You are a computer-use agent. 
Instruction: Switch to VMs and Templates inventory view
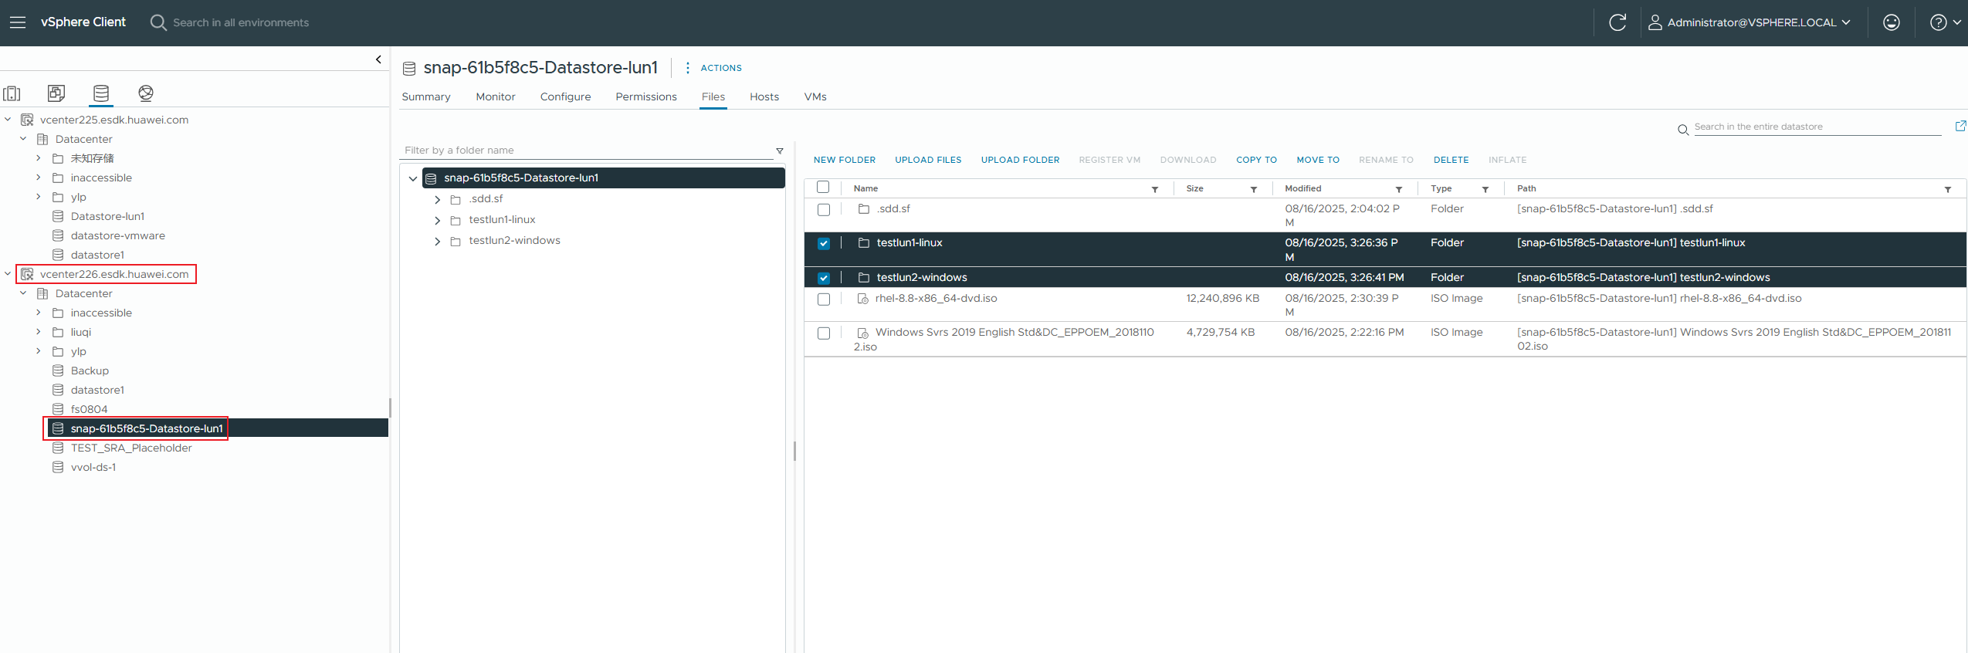[x=56, y=93]
